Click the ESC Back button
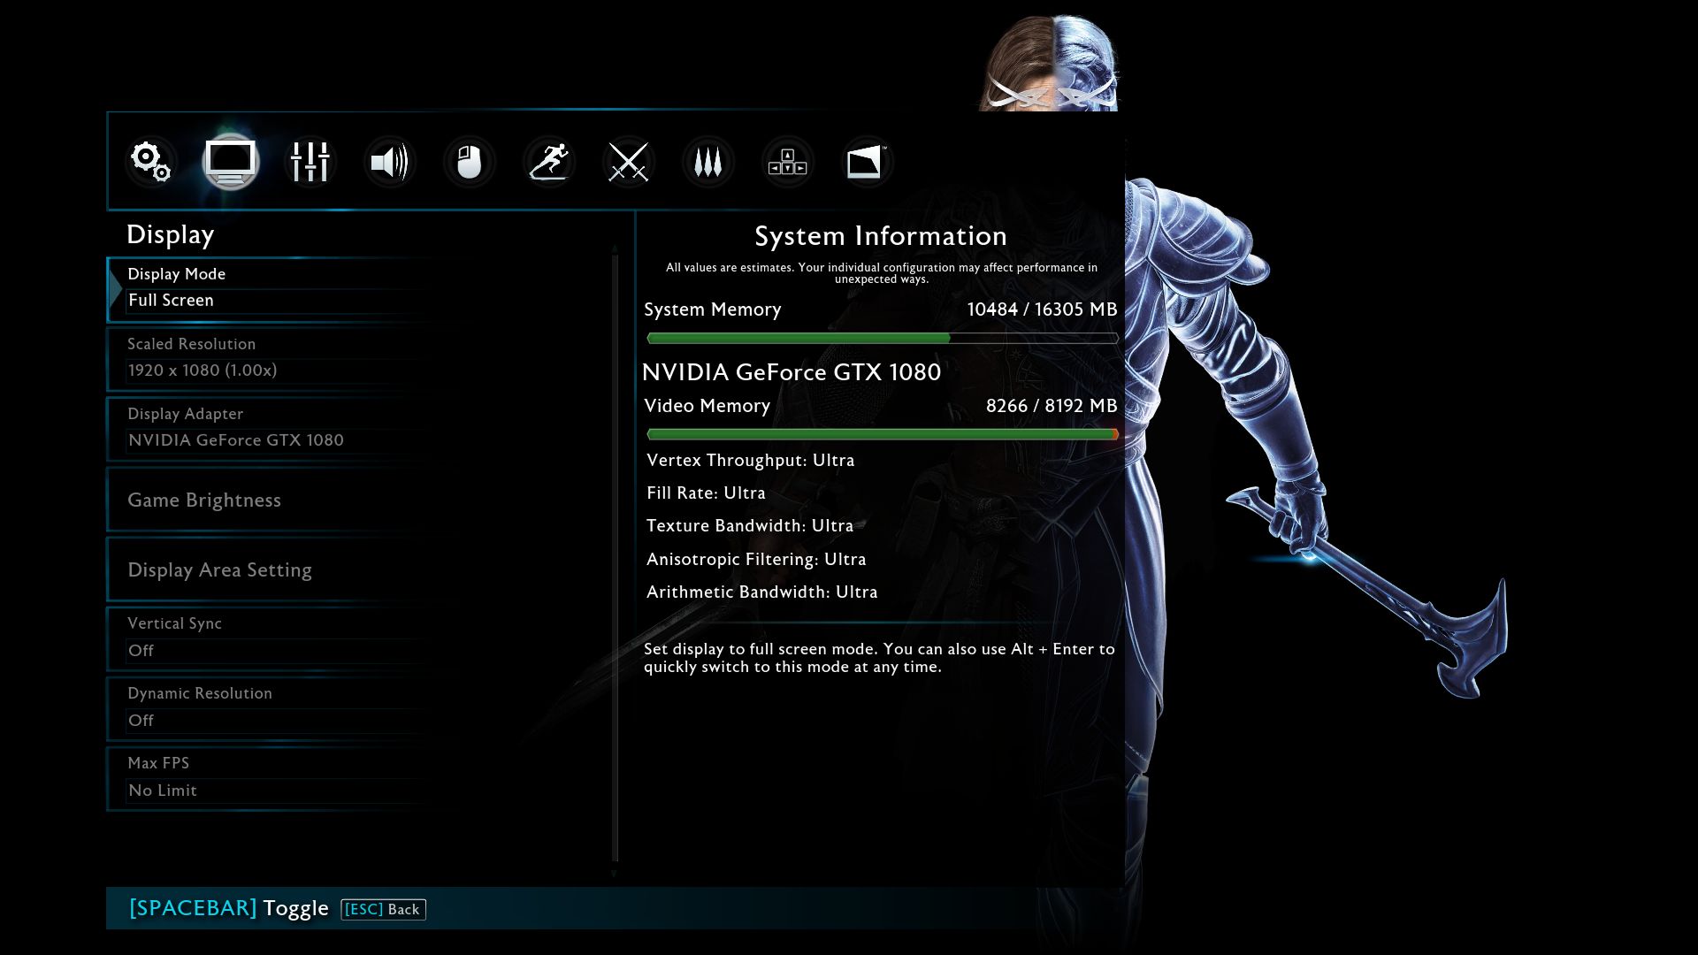The width and height of the screenshot is (1698, 955). [x=383, y=909]
